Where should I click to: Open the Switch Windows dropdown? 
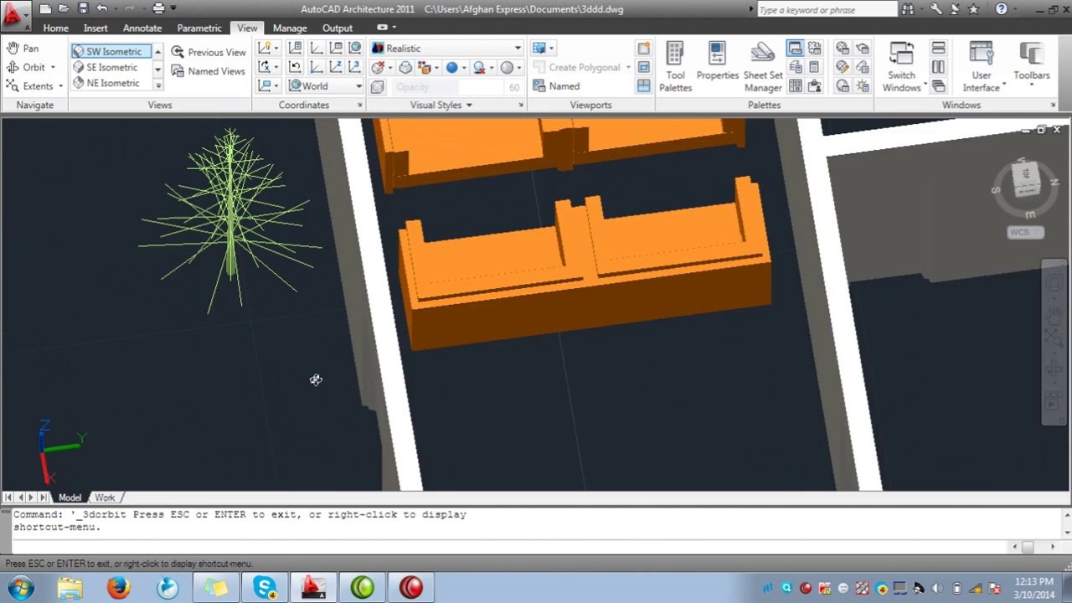click(x=901, y=67)
